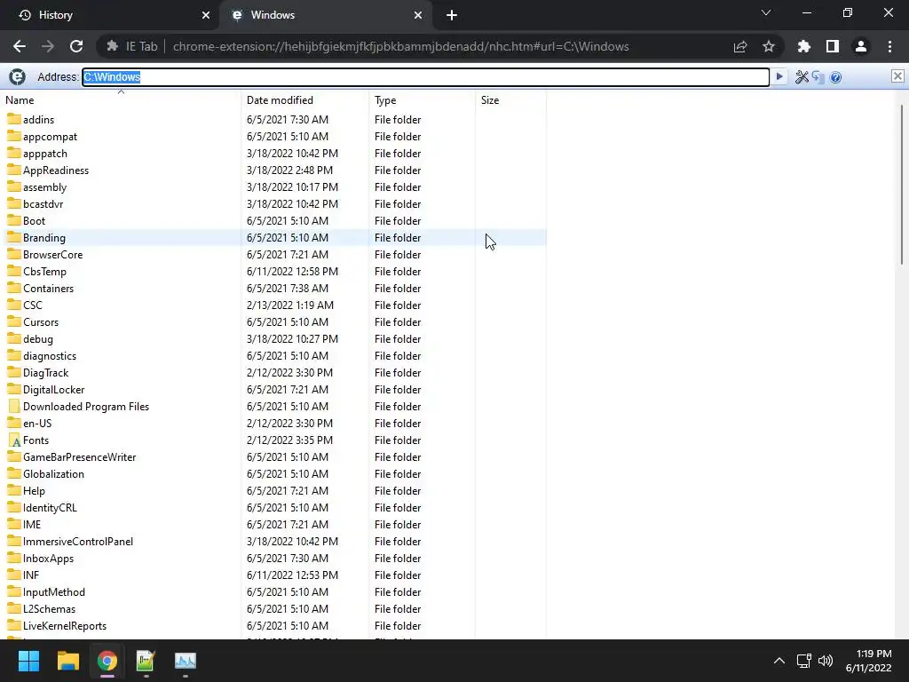Bookmark this page with star icon
The height and width of the screenshot is (682, 909).
[768, 46]
